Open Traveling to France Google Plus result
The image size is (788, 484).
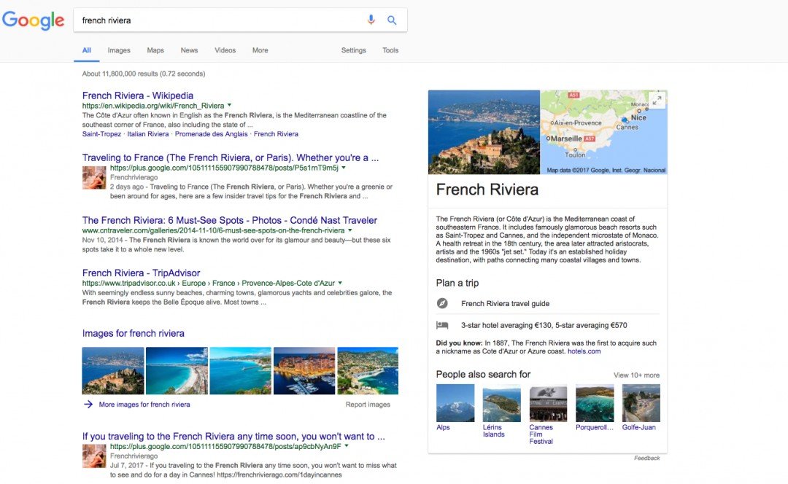(x=231, y=157)
